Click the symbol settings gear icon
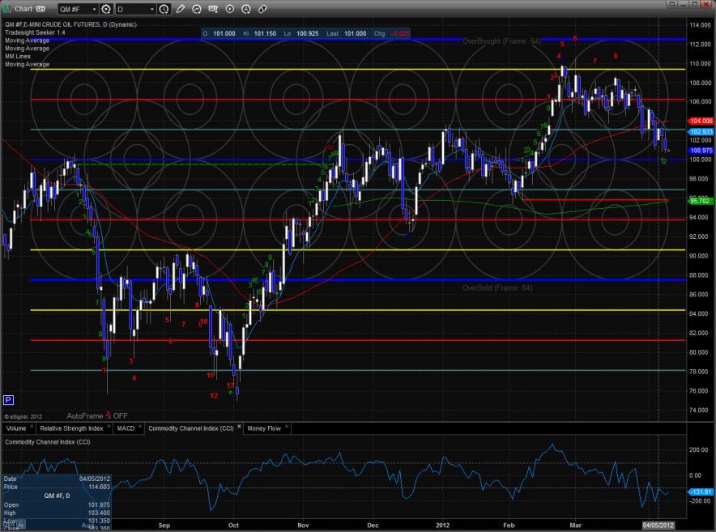The image size is (716, 532). [x=106, y=10]
